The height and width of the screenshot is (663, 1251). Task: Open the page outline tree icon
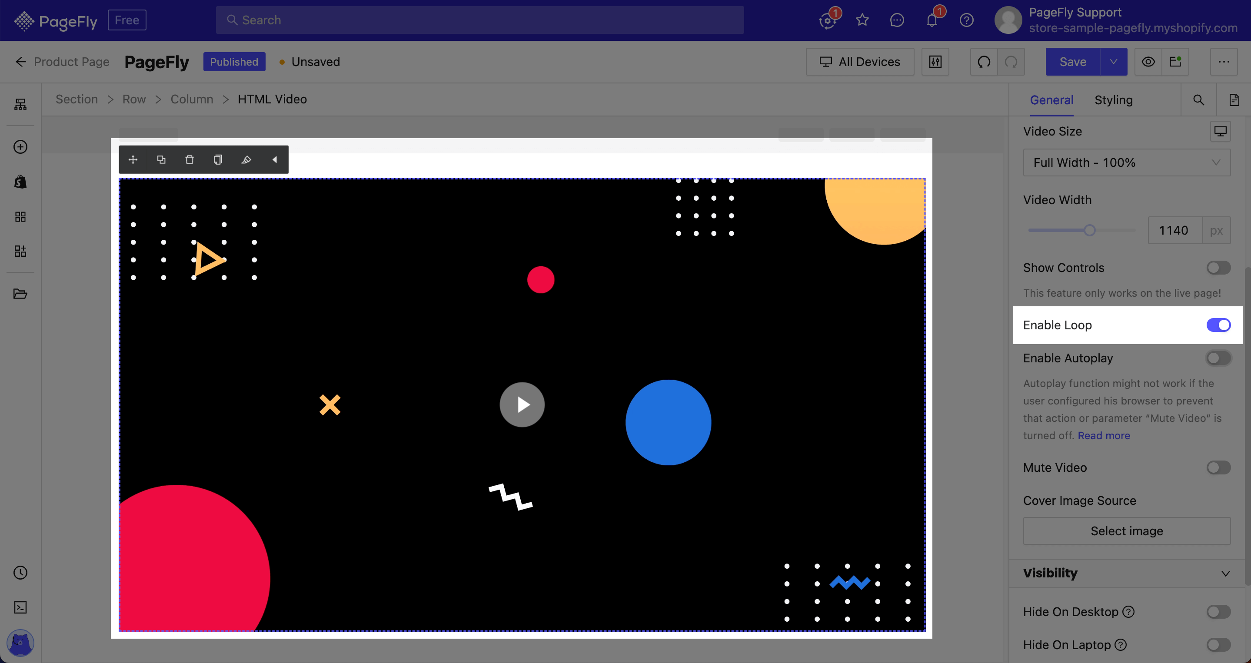(x=20, y=104)
